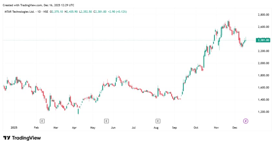Click the earnings E marker near February
272x148 pixels.
pos(42,121)
